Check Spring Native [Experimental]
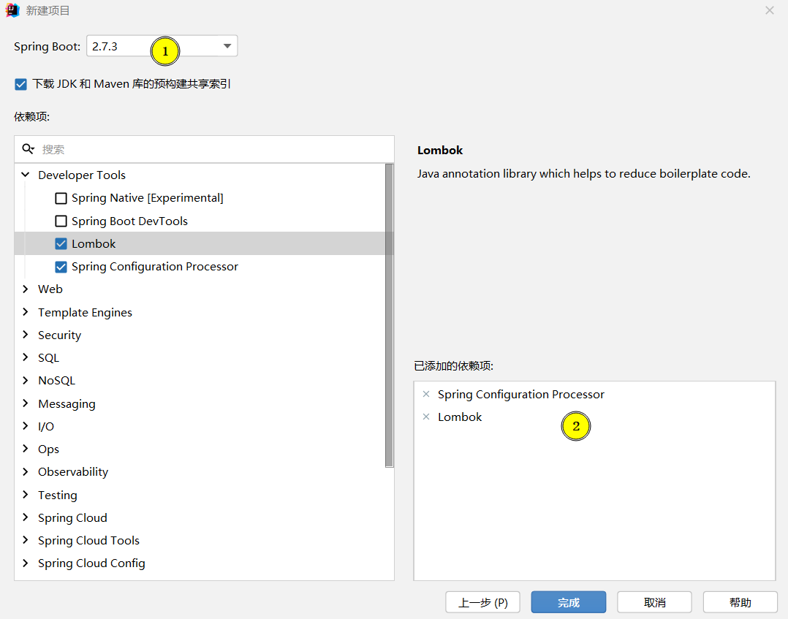The image size is (788, 619). click(61, 198)
